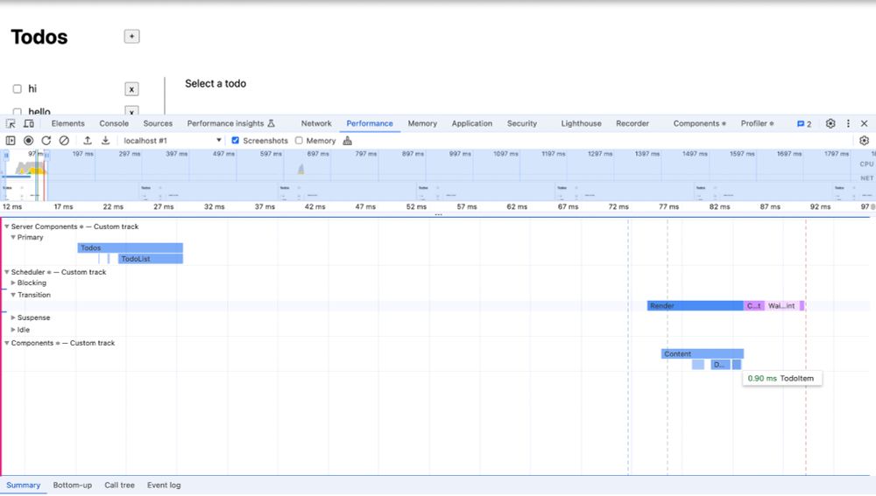Select the 'Wai...int' entry in Transition track
Viewport: 876px width, 496px height.
click(x=781, y=306)
